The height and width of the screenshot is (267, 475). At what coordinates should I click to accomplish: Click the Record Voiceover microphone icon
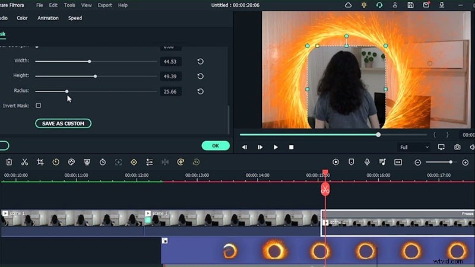point(367,162)
